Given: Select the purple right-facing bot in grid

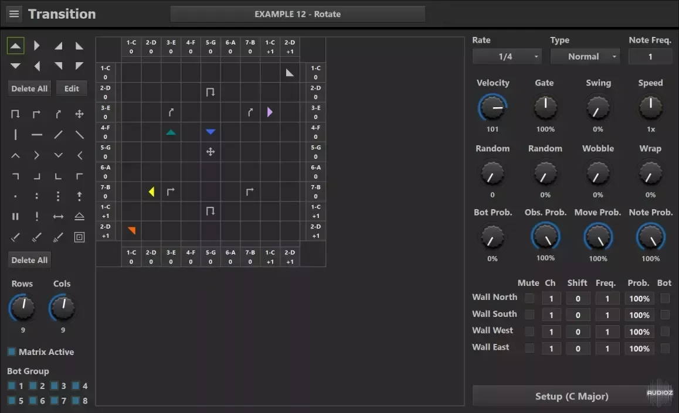Looking at the screenshot, I should pos(270,112).
